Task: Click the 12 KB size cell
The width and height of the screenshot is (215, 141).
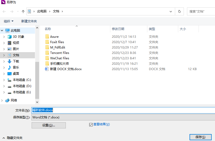Action: point(192,69)
